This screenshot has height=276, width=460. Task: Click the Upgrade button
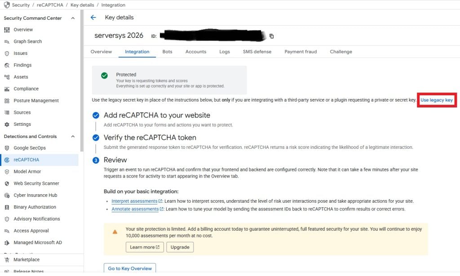[x=180, y=247]
